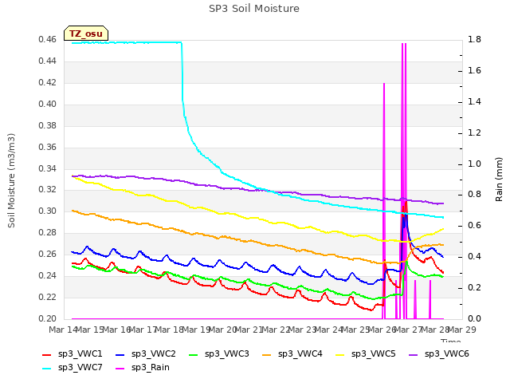Click blue swatch beside sp3_VWC2
The image size is (510, 383).
[120, 354]
